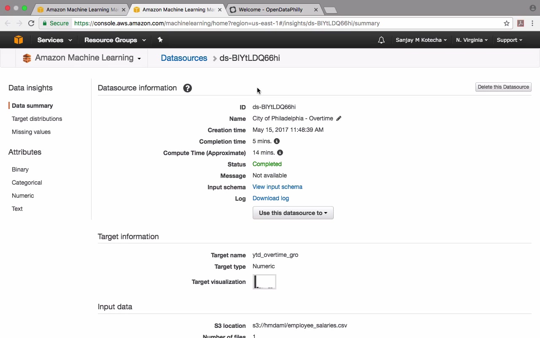
Task: Open the notifications bell icon
Action: click(x=381, y=40)
